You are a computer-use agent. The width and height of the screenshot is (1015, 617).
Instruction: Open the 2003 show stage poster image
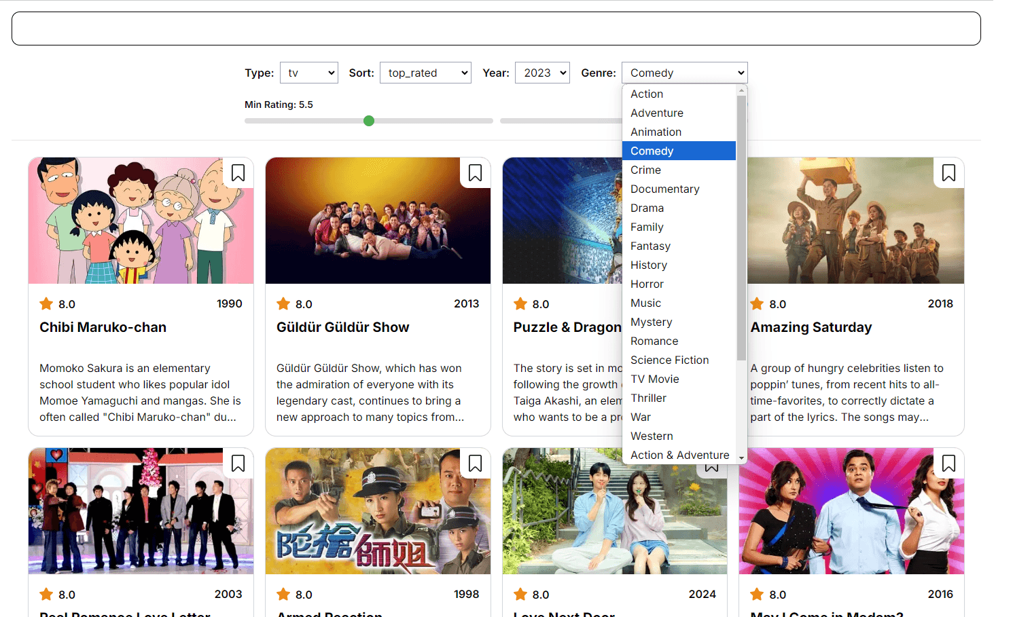click(141, 511)
